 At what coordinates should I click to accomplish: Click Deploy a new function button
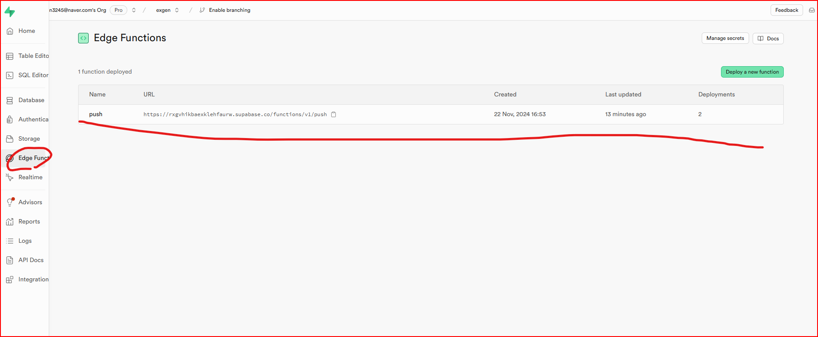752,72
